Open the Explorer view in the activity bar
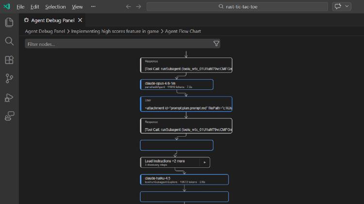 tap(9, 22)
